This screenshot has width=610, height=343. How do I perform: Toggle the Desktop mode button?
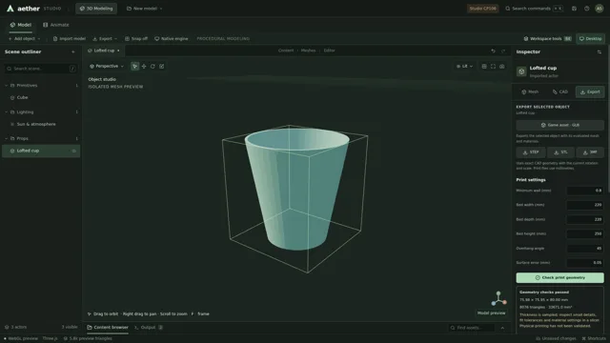[x=590, y=38]
